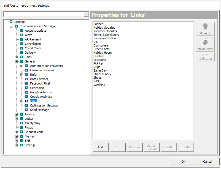221x169 pixels.
Task: Collapse the root Settings tree node
Action: click(6, 22)
